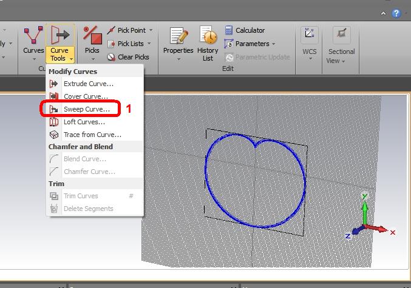Click Loft Curves in the menu
Viewport: 411px width, 288px height.
coord(85,122)
